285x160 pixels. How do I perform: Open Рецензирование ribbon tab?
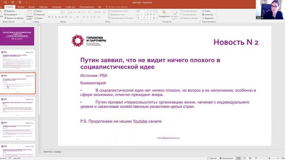tap(87, 7)
